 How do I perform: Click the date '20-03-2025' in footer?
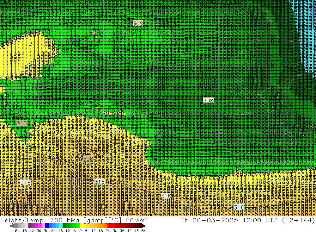pyautogui.click(x=215, y=220)
